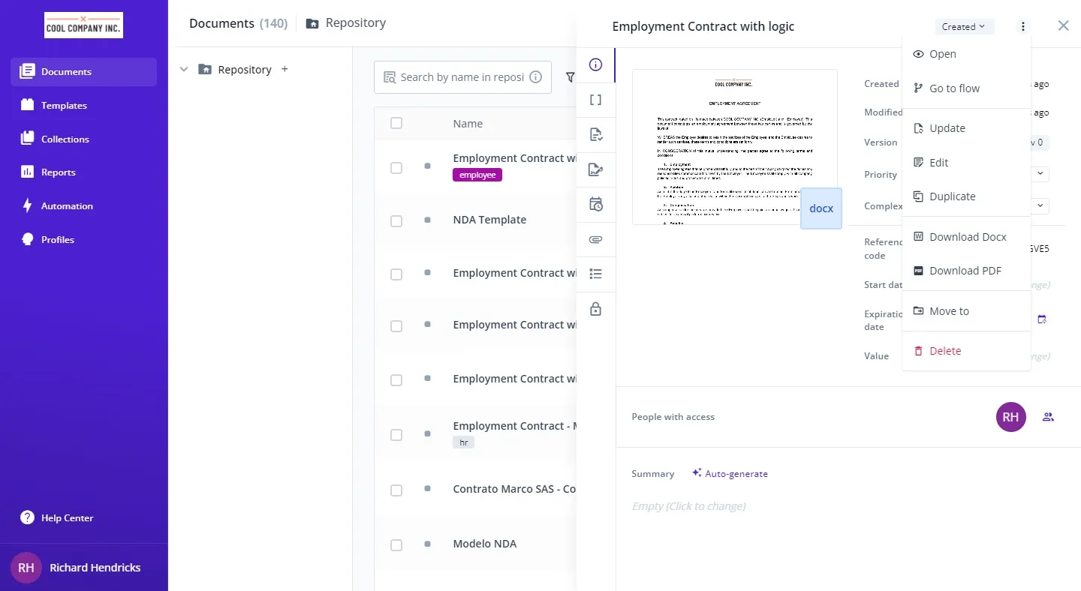Choose Duplicate from the context menu

click(952, 196)
